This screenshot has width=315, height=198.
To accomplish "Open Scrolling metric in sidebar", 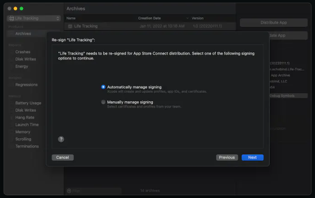I will (x=23, y=139).
